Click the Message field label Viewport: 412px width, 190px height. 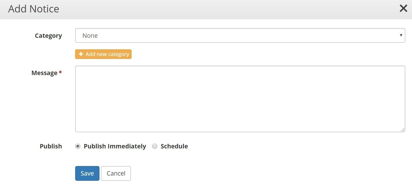(x=44, y=73)
